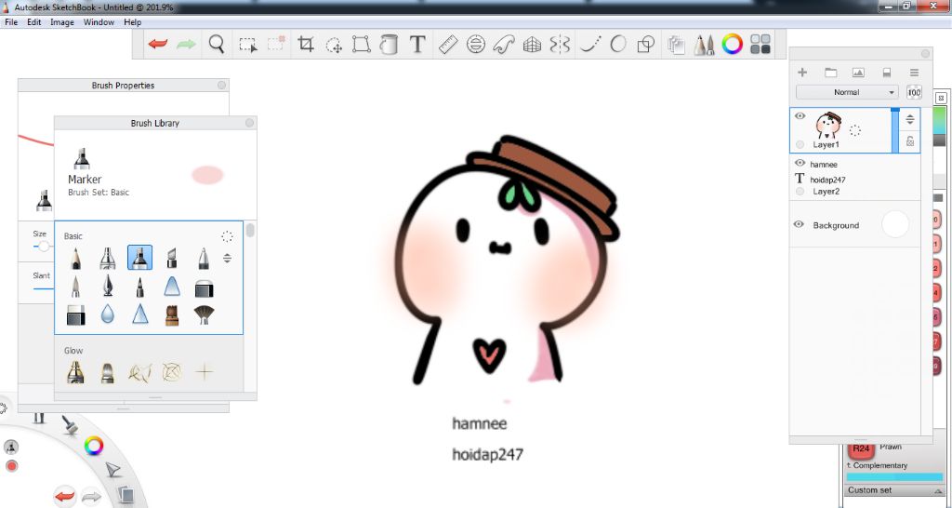Click the Background layer color swatch
The width and height of the screenshot is (952, 508).
coord(895,224)
